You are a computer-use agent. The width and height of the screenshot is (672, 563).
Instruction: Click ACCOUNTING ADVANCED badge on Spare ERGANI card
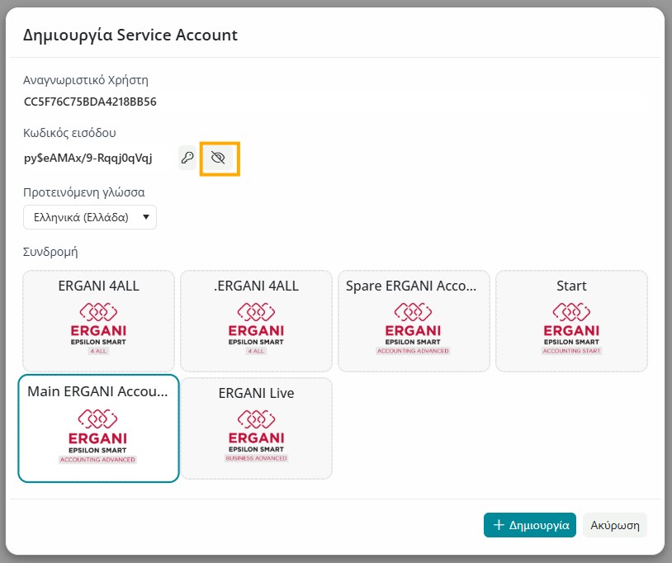[414, 351]
